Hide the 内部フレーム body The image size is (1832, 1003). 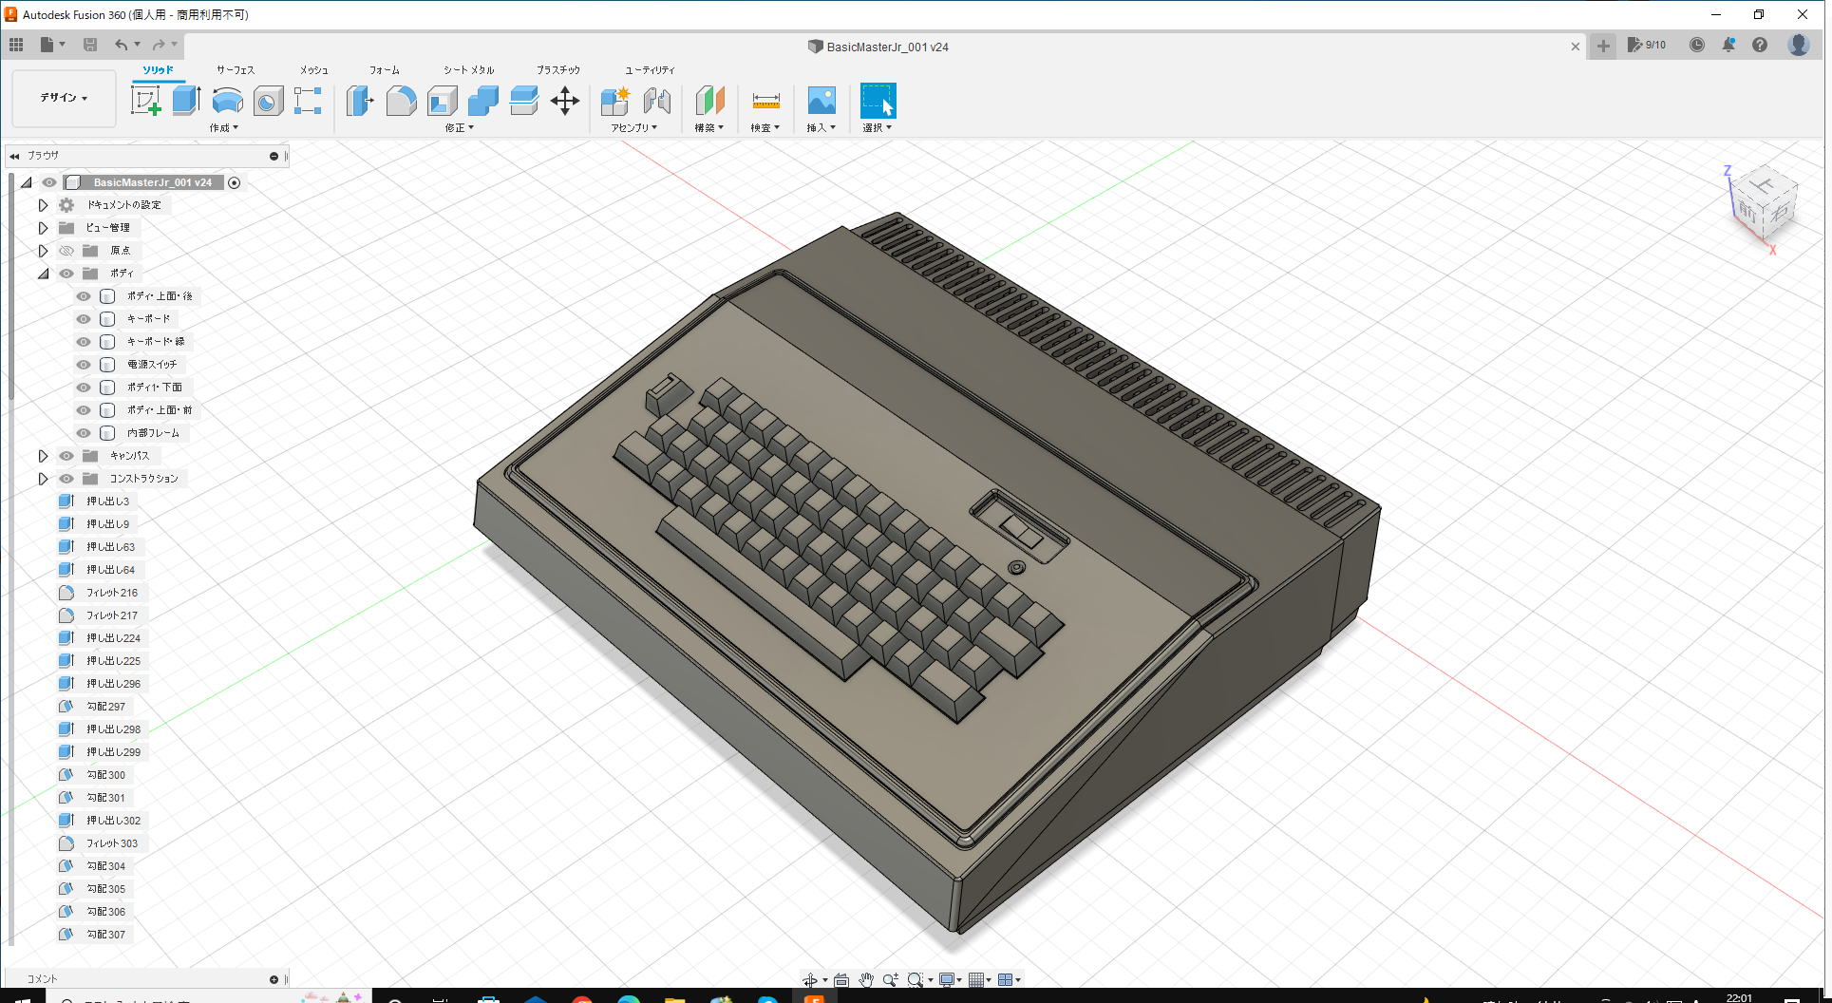[84, 432]
